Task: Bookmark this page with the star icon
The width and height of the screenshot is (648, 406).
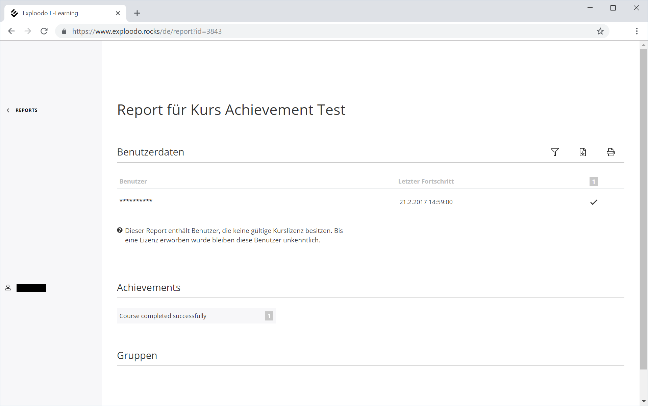Action: 600,31
